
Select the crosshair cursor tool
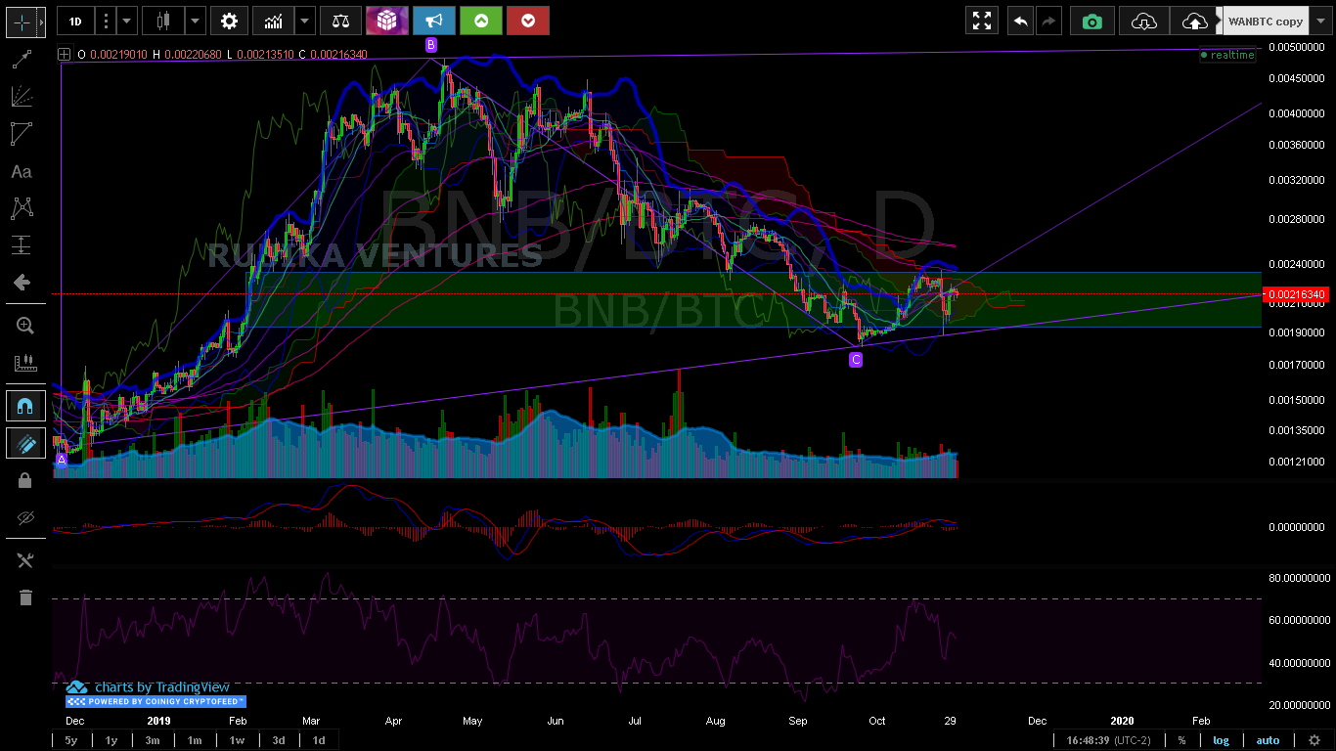21,21
